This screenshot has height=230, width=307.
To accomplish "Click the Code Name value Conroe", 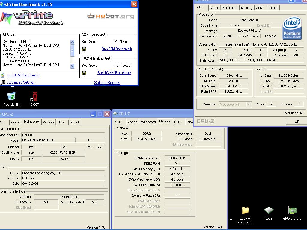I will [x=234, y=25].
